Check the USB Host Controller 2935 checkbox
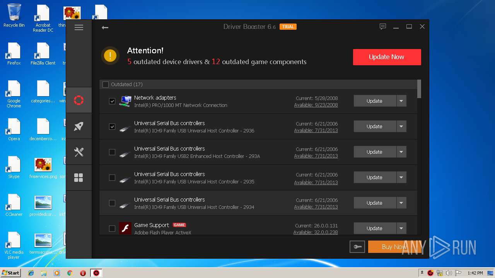 point(112,177)
